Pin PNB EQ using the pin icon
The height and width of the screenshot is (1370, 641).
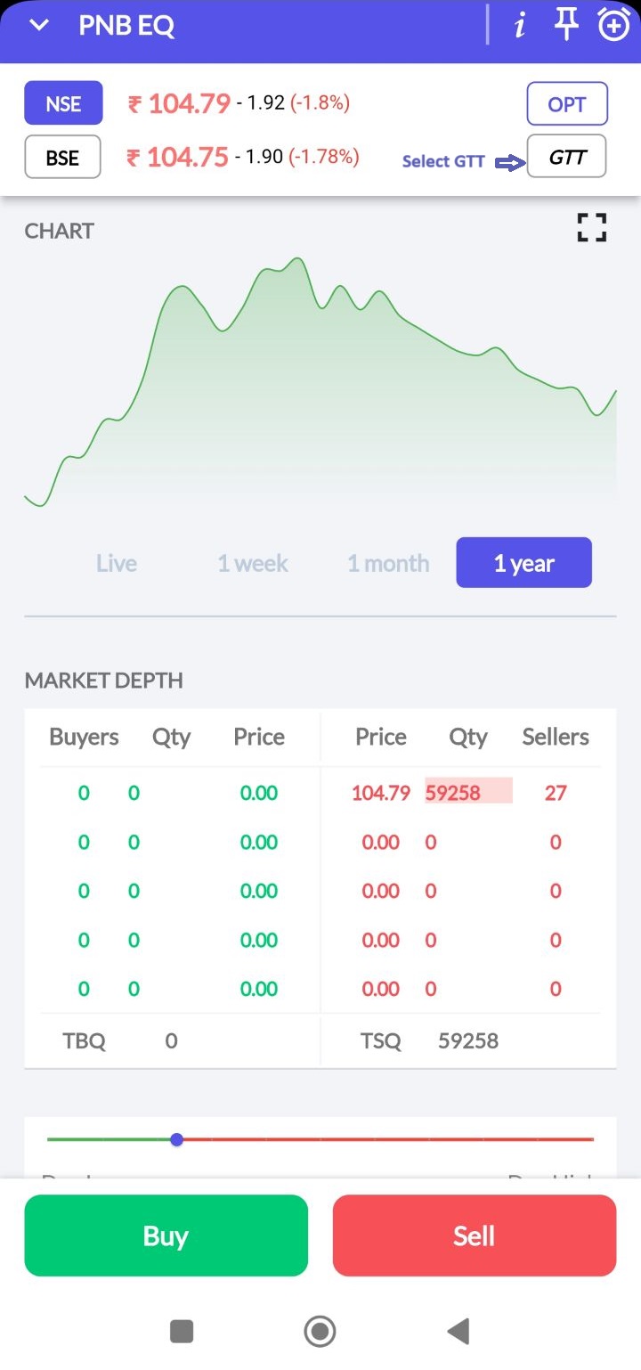(566, 25)
